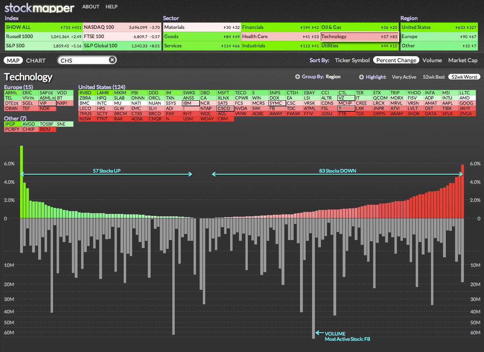Select the FB stock tile
Viewport: 484px width, 352px height.
277,108
